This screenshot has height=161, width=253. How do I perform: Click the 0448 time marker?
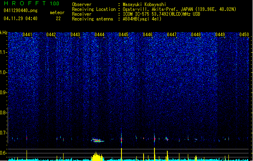pyautogui.click(x=196, y=35)
